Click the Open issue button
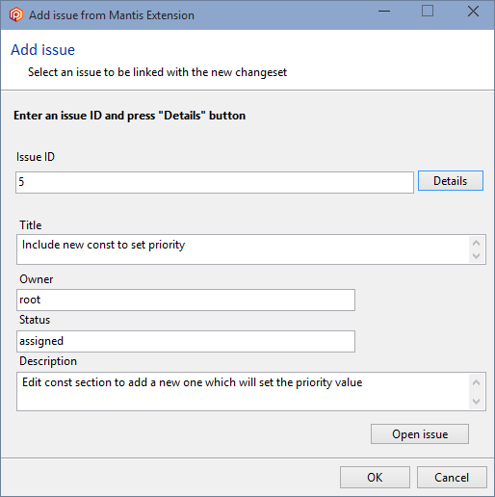The image size is (495, 497). click(420, 434)
